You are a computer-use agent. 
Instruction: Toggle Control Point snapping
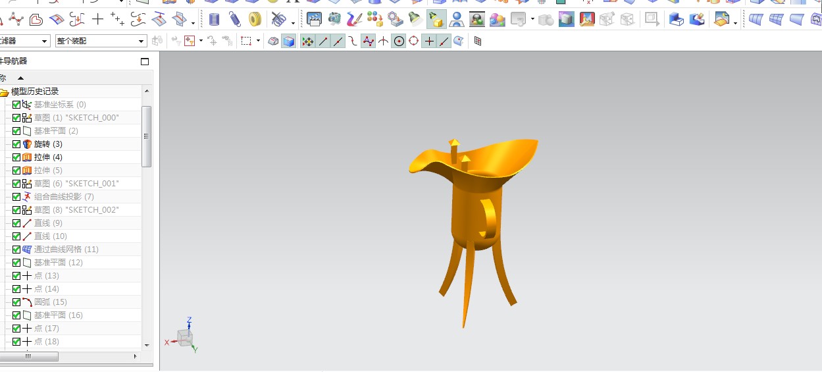[369, 41]
